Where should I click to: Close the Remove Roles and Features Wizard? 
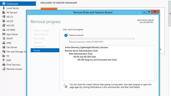155,12
